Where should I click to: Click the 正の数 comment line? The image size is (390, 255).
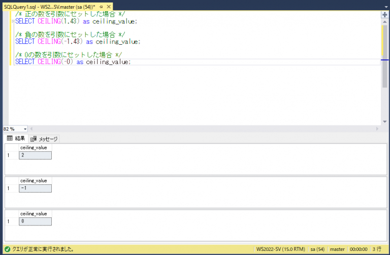click(70, 14)
